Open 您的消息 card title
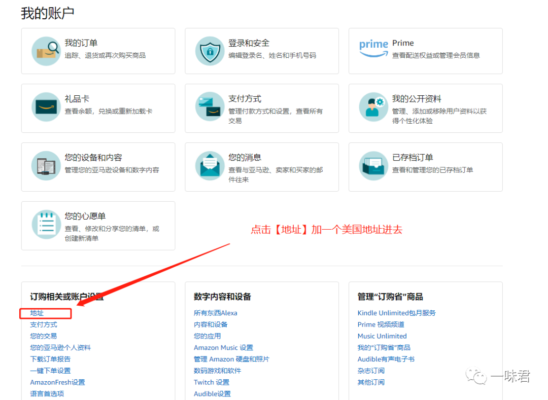 point(245,158)
